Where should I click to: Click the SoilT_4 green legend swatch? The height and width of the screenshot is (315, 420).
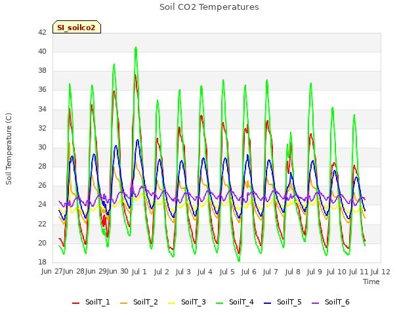coord(220,303)
